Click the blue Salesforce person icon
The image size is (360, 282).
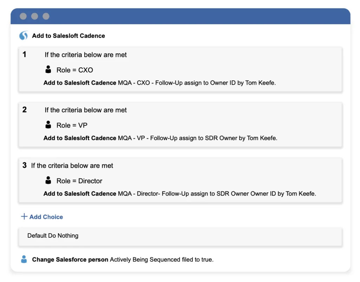coord(24,260)
